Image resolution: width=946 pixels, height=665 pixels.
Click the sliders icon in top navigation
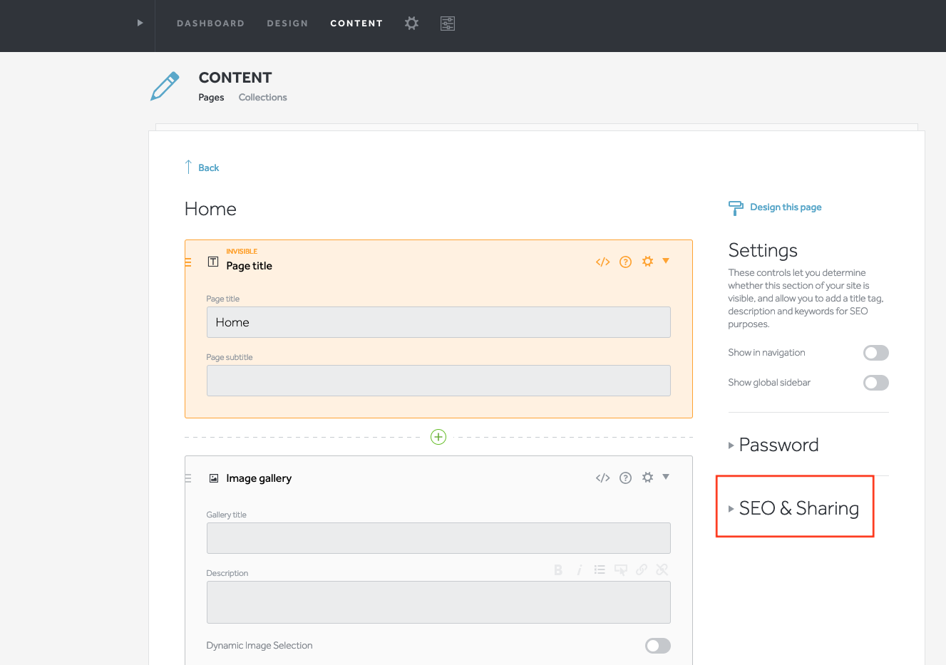[448, 24]
